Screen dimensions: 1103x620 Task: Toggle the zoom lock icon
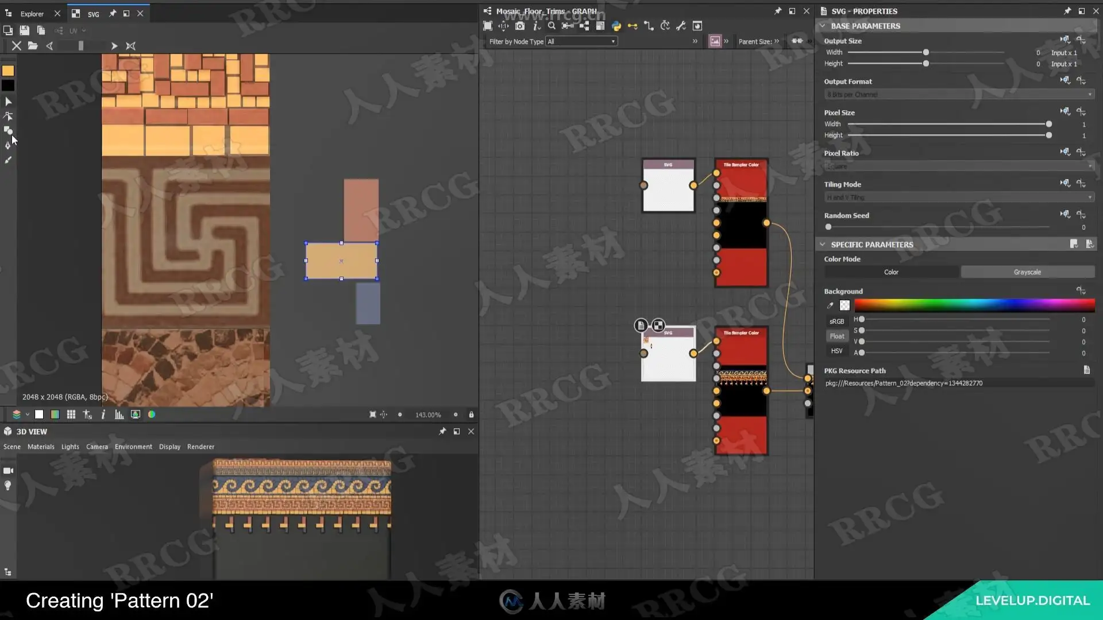tap(471, 414)
